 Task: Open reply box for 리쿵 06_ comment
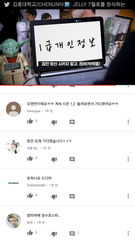[x=72, y=159]
